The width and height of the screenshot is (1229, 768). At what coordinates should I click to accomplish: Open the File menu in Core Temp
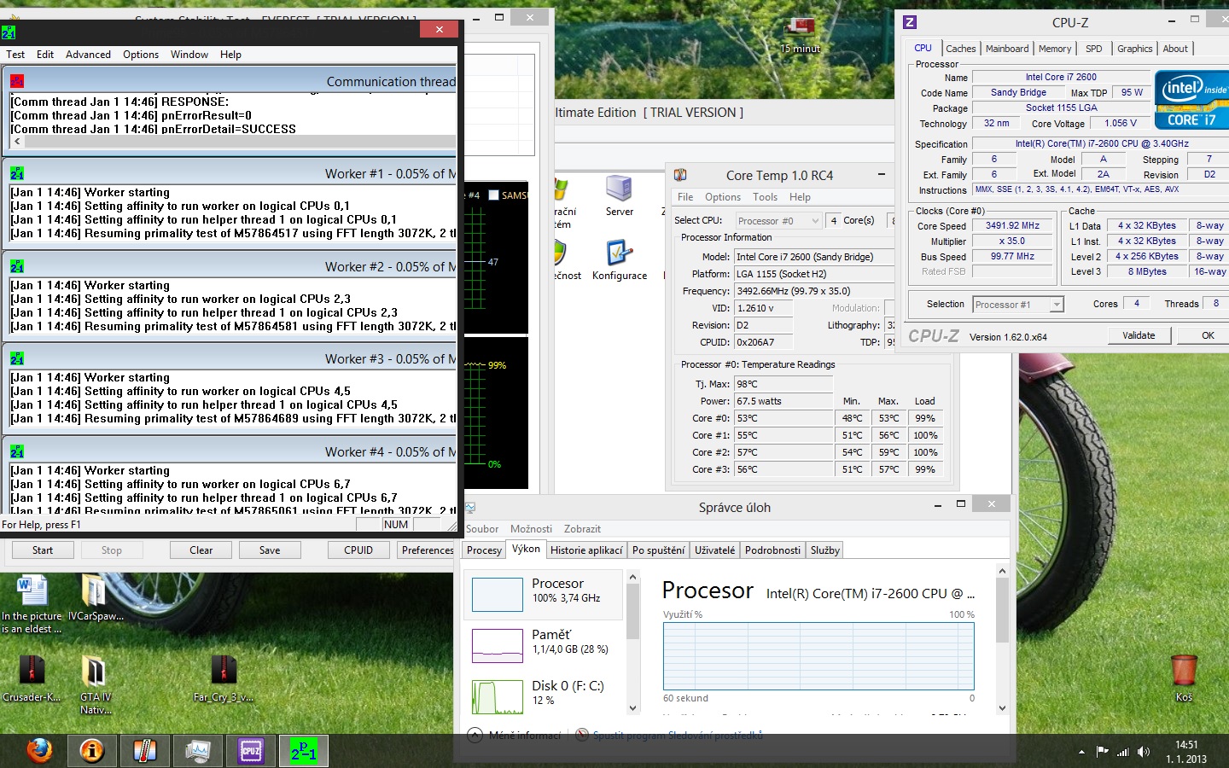tap(685, 197)
